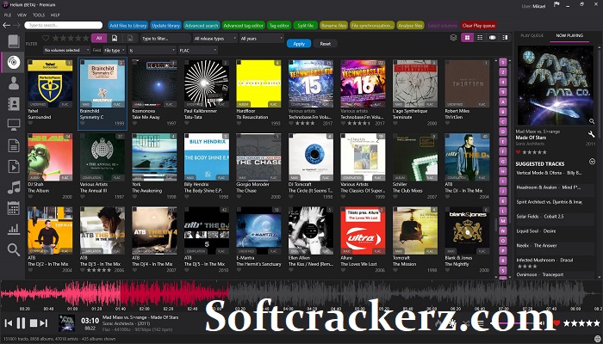Click Add files to Library button
Image resolution: width=603 pixels, height=344 pixels.
coord(128,25)
